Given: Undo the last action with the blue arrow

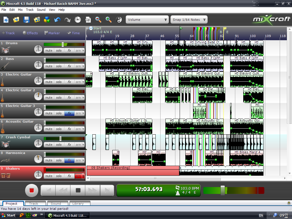Looking at the screenshot, I should pos(57,20).
